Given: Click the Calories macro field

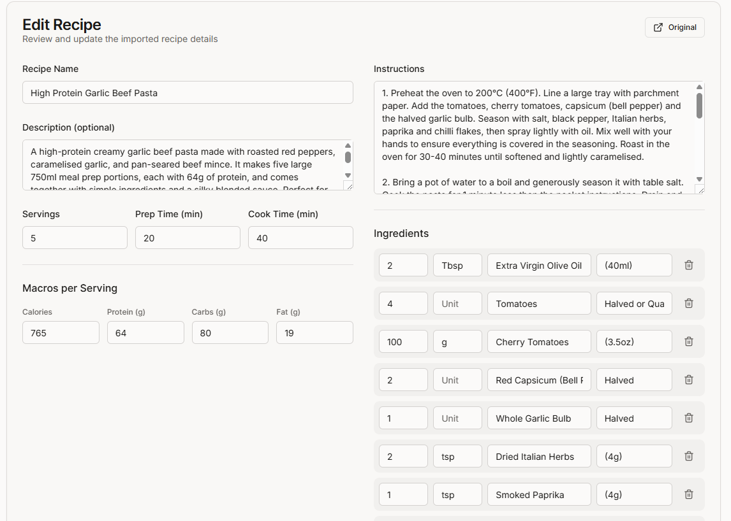Looking at the screenshot, I should coord(61,332).
